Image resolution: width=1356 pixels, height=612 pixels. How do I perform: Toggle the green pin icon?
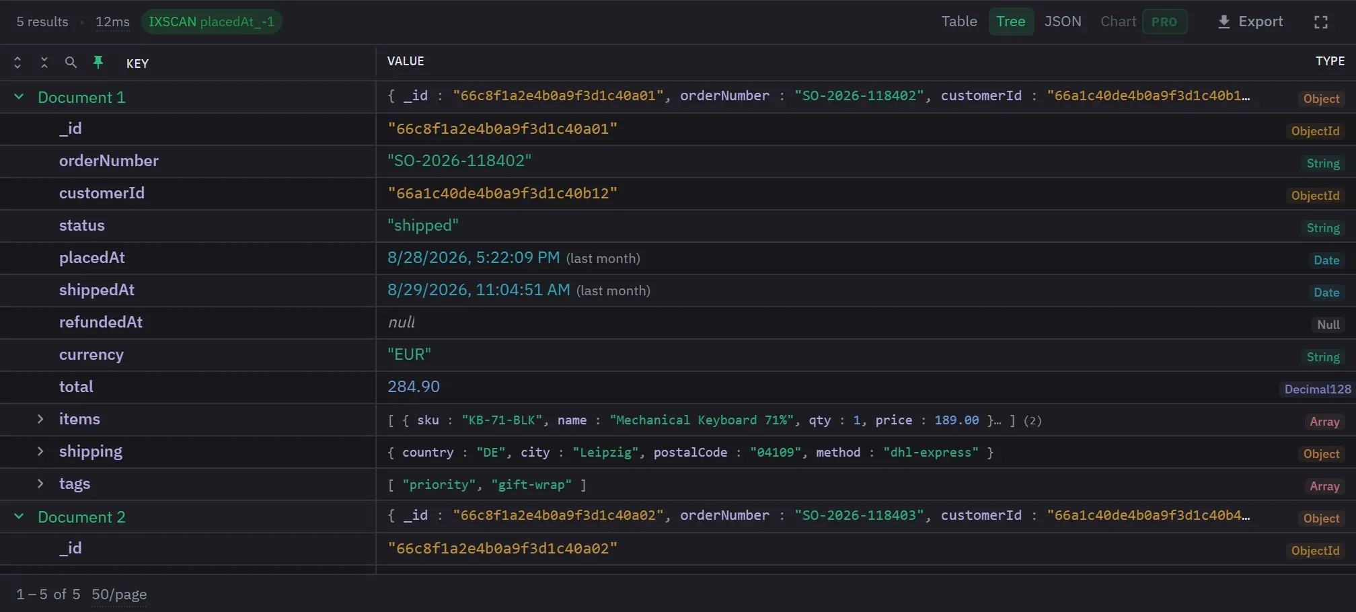[98, 63]
